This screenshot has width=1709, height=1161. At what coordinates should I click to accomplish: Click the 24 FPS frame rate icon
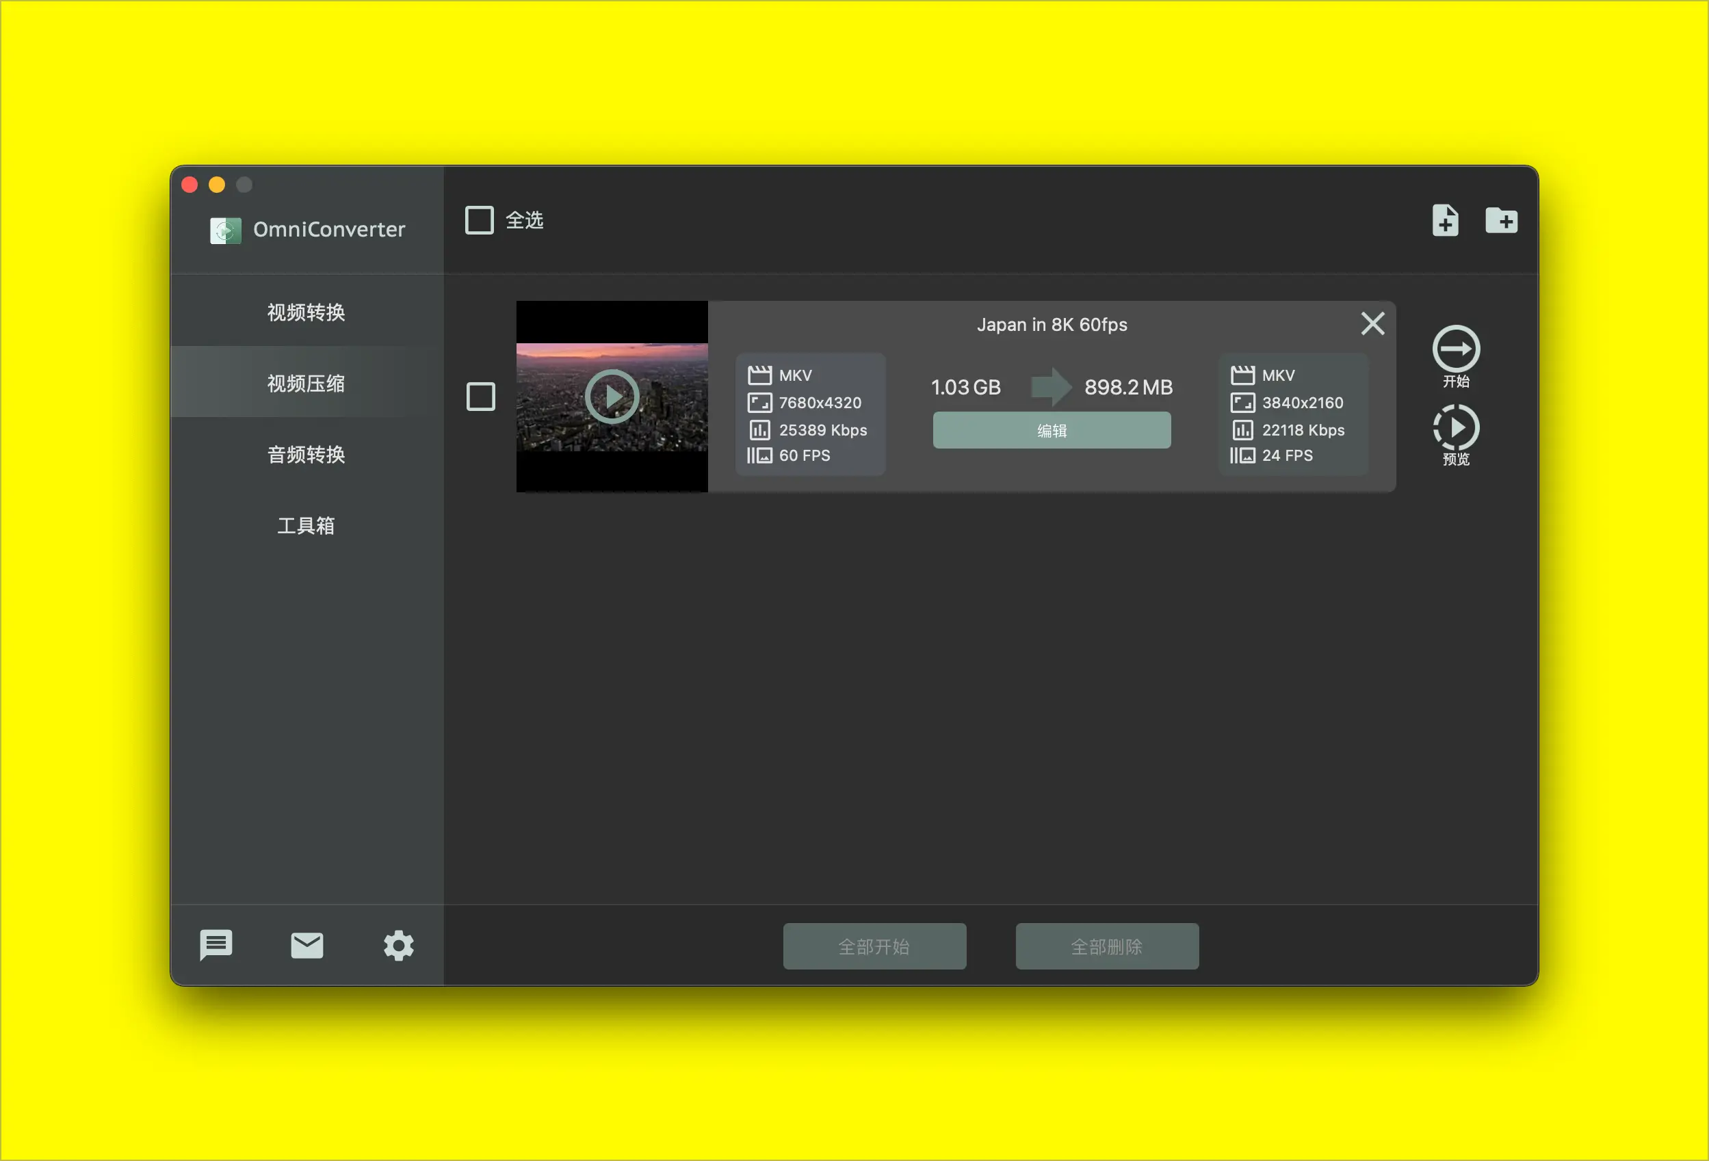pos(1243,455)
